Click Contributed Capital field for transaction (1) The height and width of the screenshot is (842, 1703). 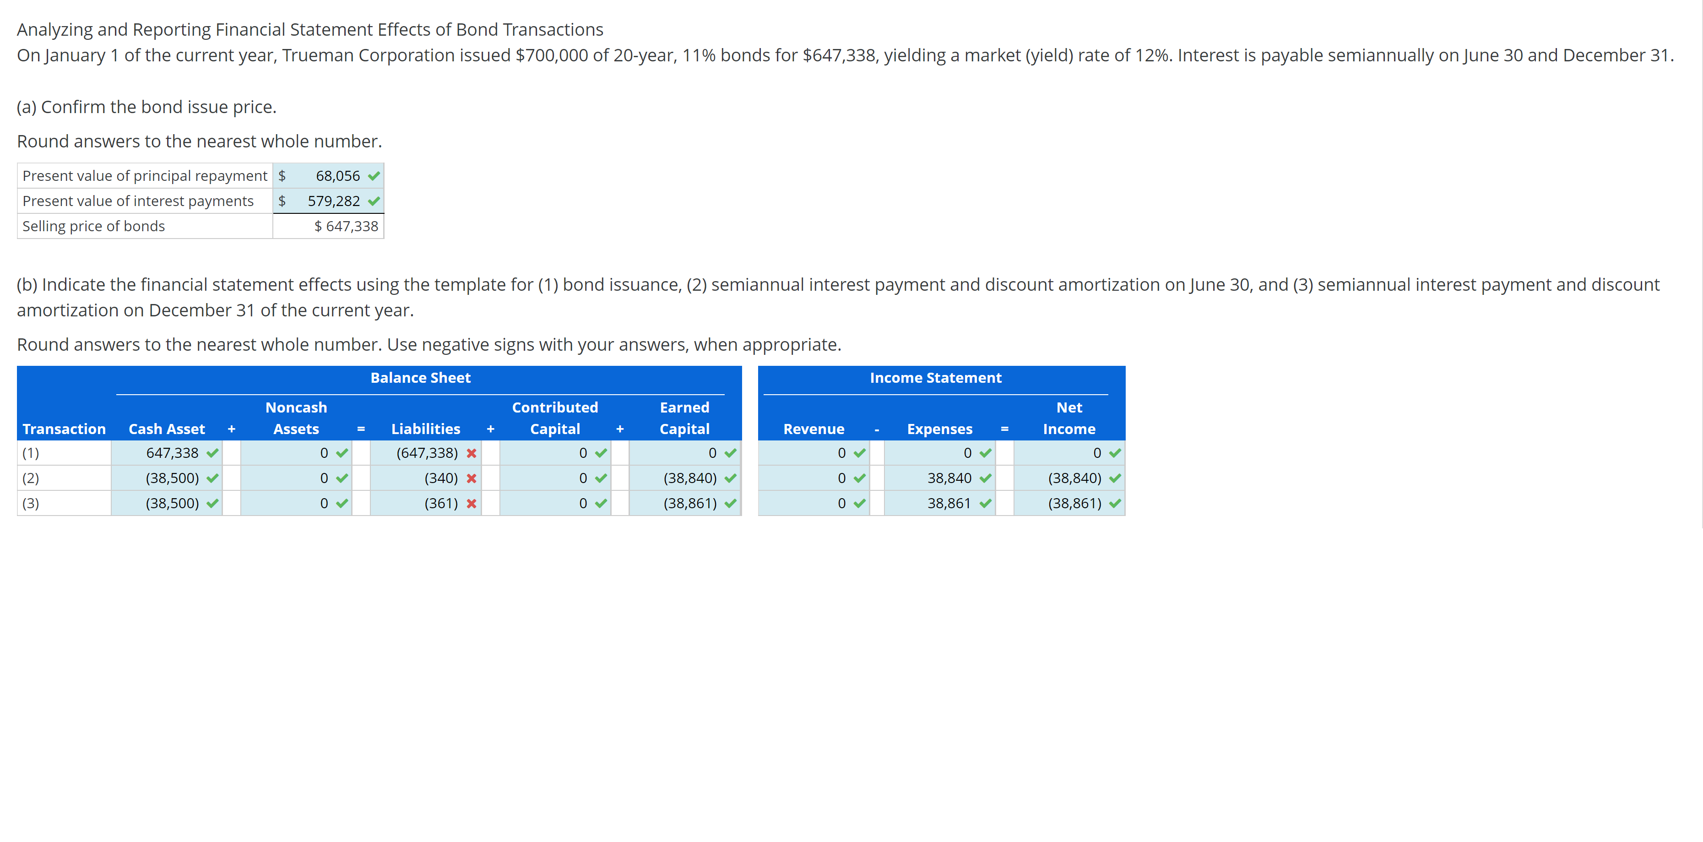coord(555,453)
